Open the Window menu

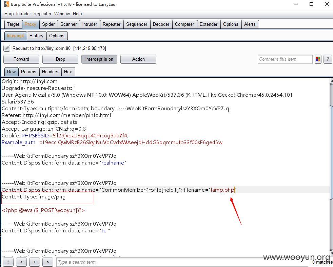click(62, 14)
